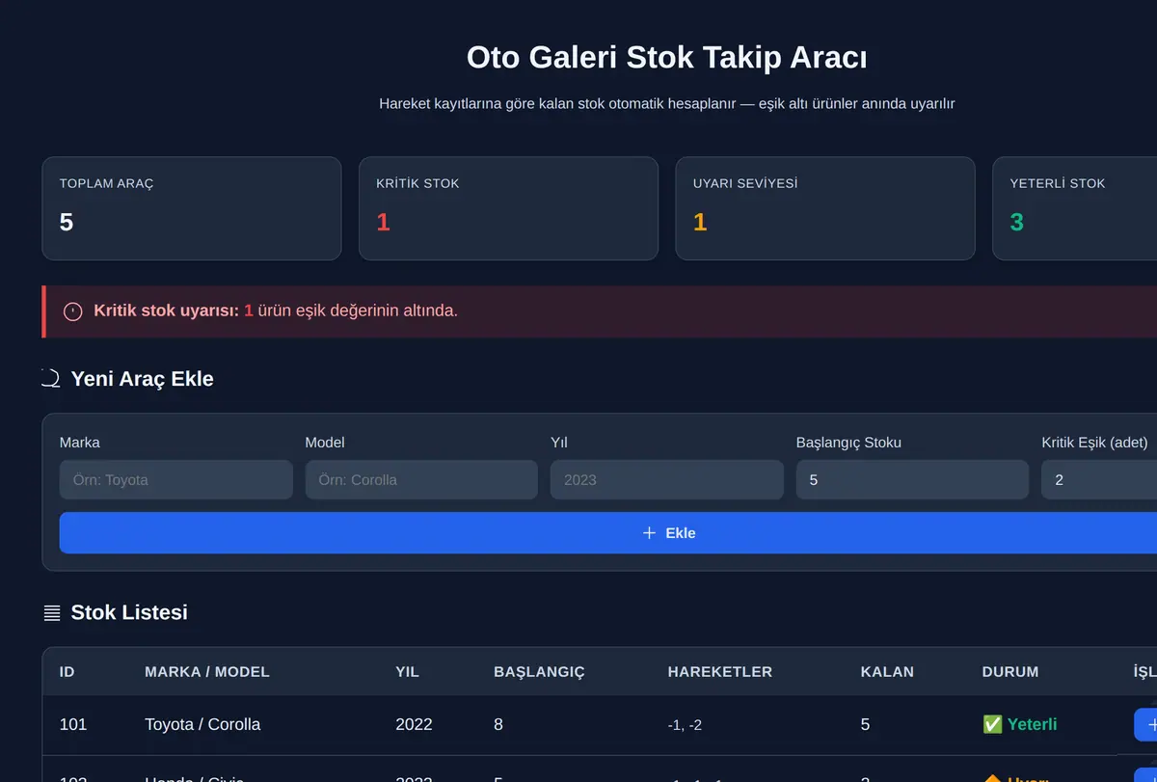
Task: Click the Stok Listesi heading
Action: click(129, 612)
